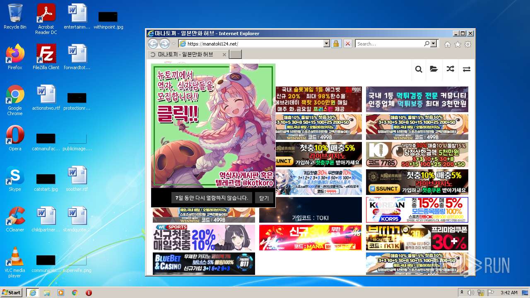Click the site search magnifier icon
This screenshot has width=530, height=298.
(x=419, y=69)
